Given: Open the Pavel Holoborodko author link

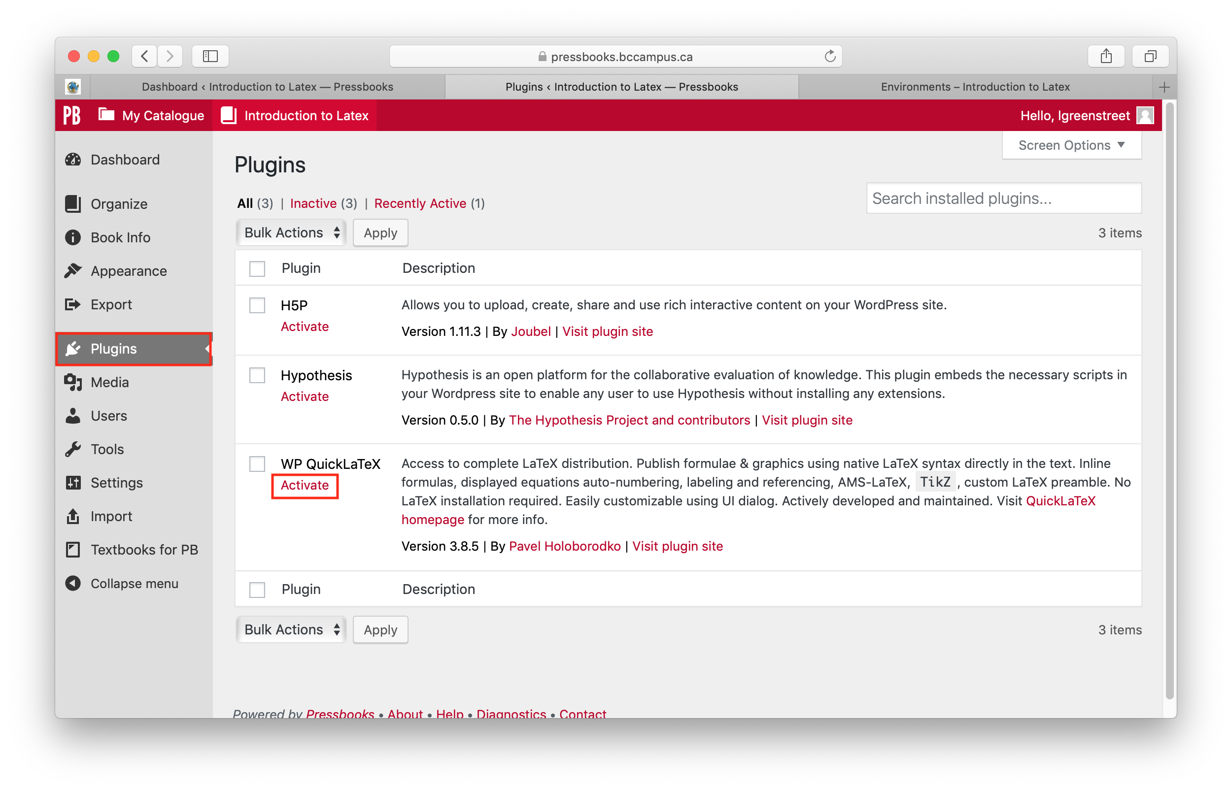Looking at the screenshot, I should tap(565, 546).
